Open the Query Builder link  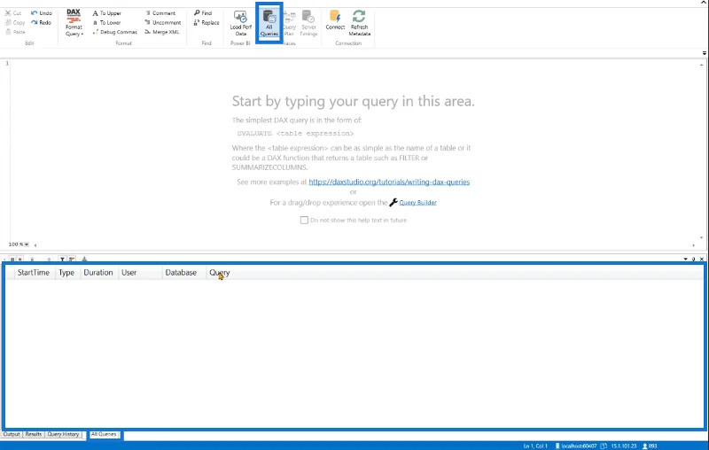(417, 202)
